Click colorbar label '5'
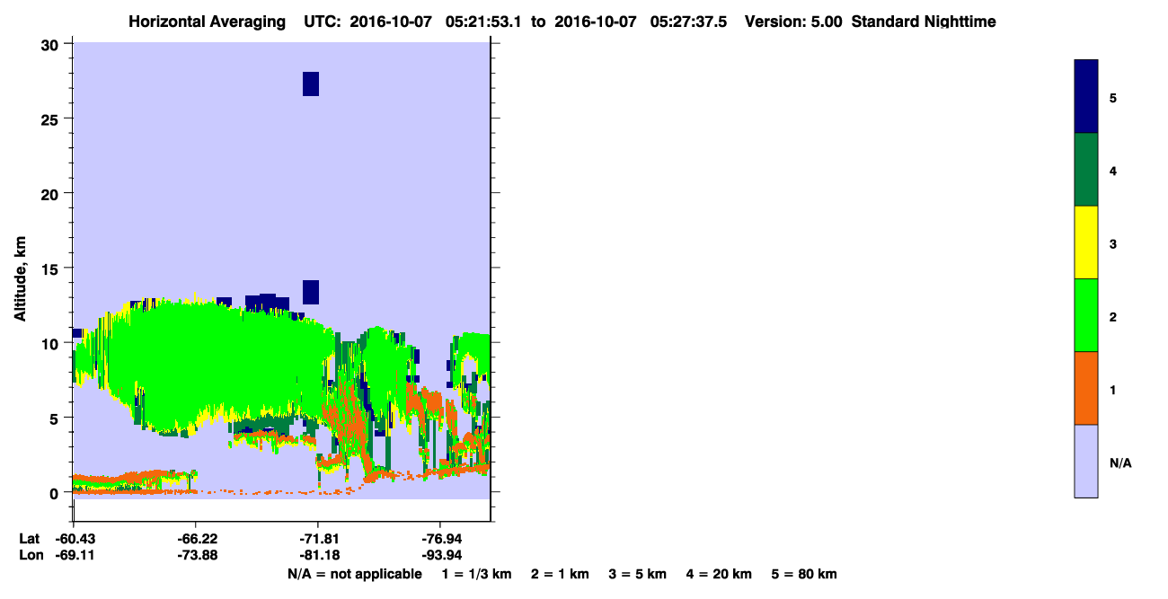1168x599 pixels. click(1113, 97)
